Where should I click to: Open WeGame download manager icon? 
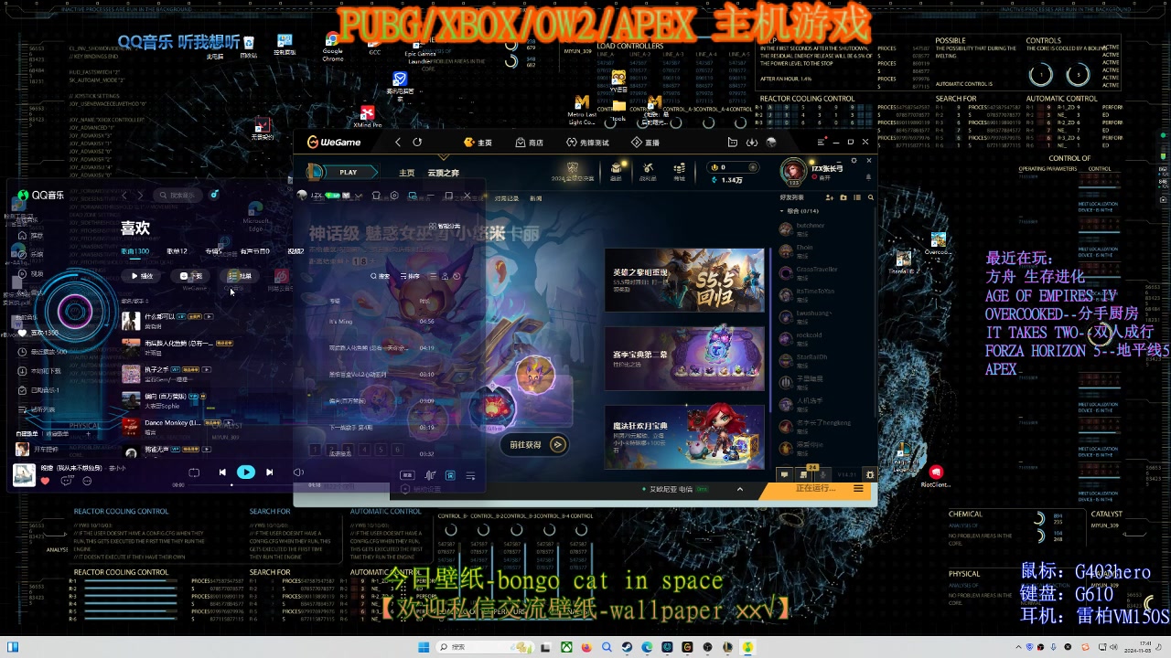(x=752, y=143)
